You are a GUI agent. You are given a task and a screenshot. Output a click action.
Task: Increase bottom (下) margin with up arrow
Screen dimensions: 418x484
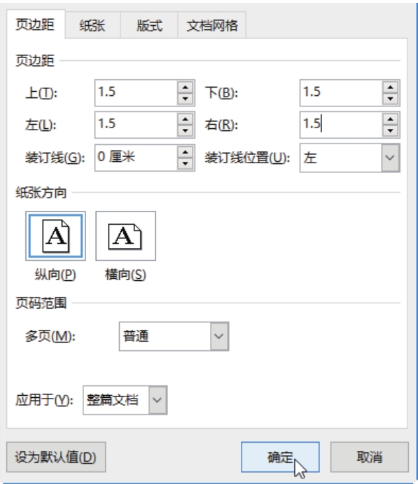pos(390,88)
